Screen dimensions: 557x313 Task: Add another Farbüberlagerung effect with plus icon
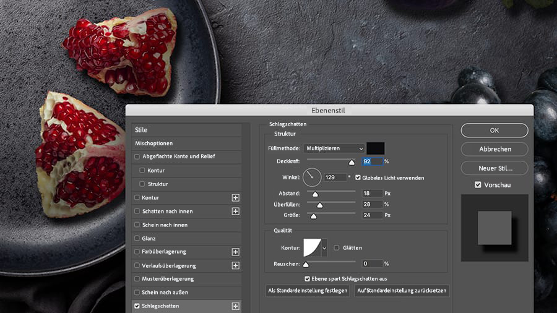click(x=236, y=252)
